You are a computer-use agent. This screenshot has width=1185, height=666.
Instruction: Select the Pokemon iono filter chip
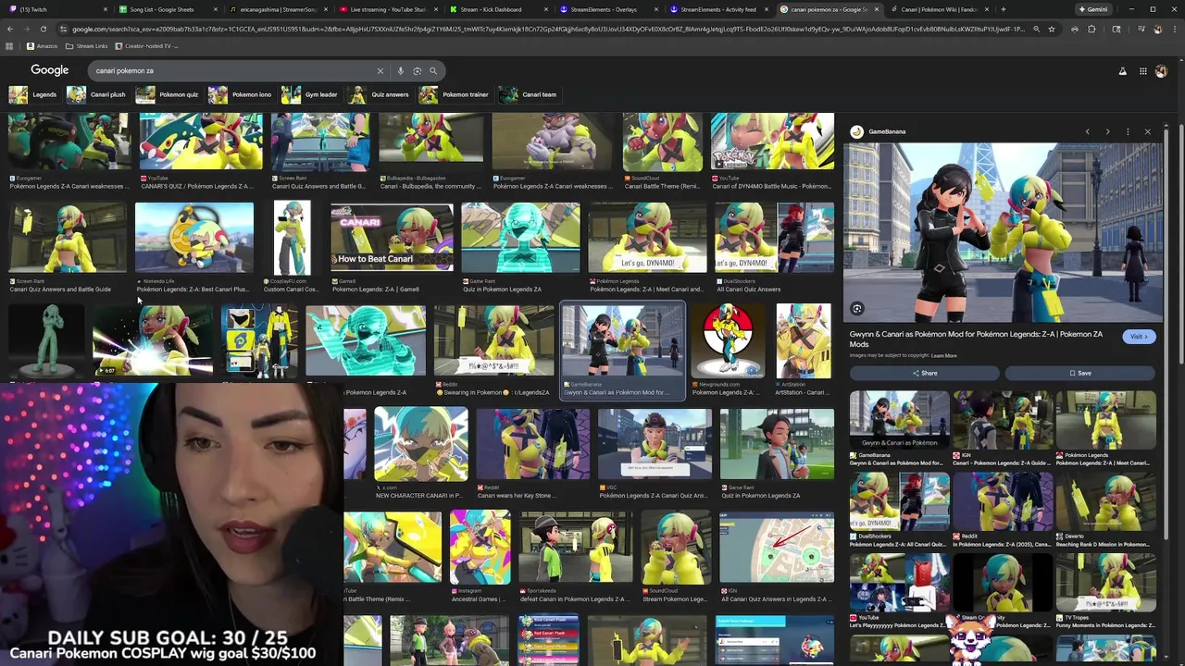(241, 94)
